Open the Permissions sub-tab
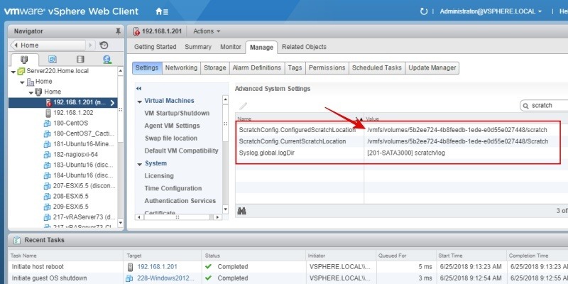Screen dimensions: 568x284 pos(327,67)
